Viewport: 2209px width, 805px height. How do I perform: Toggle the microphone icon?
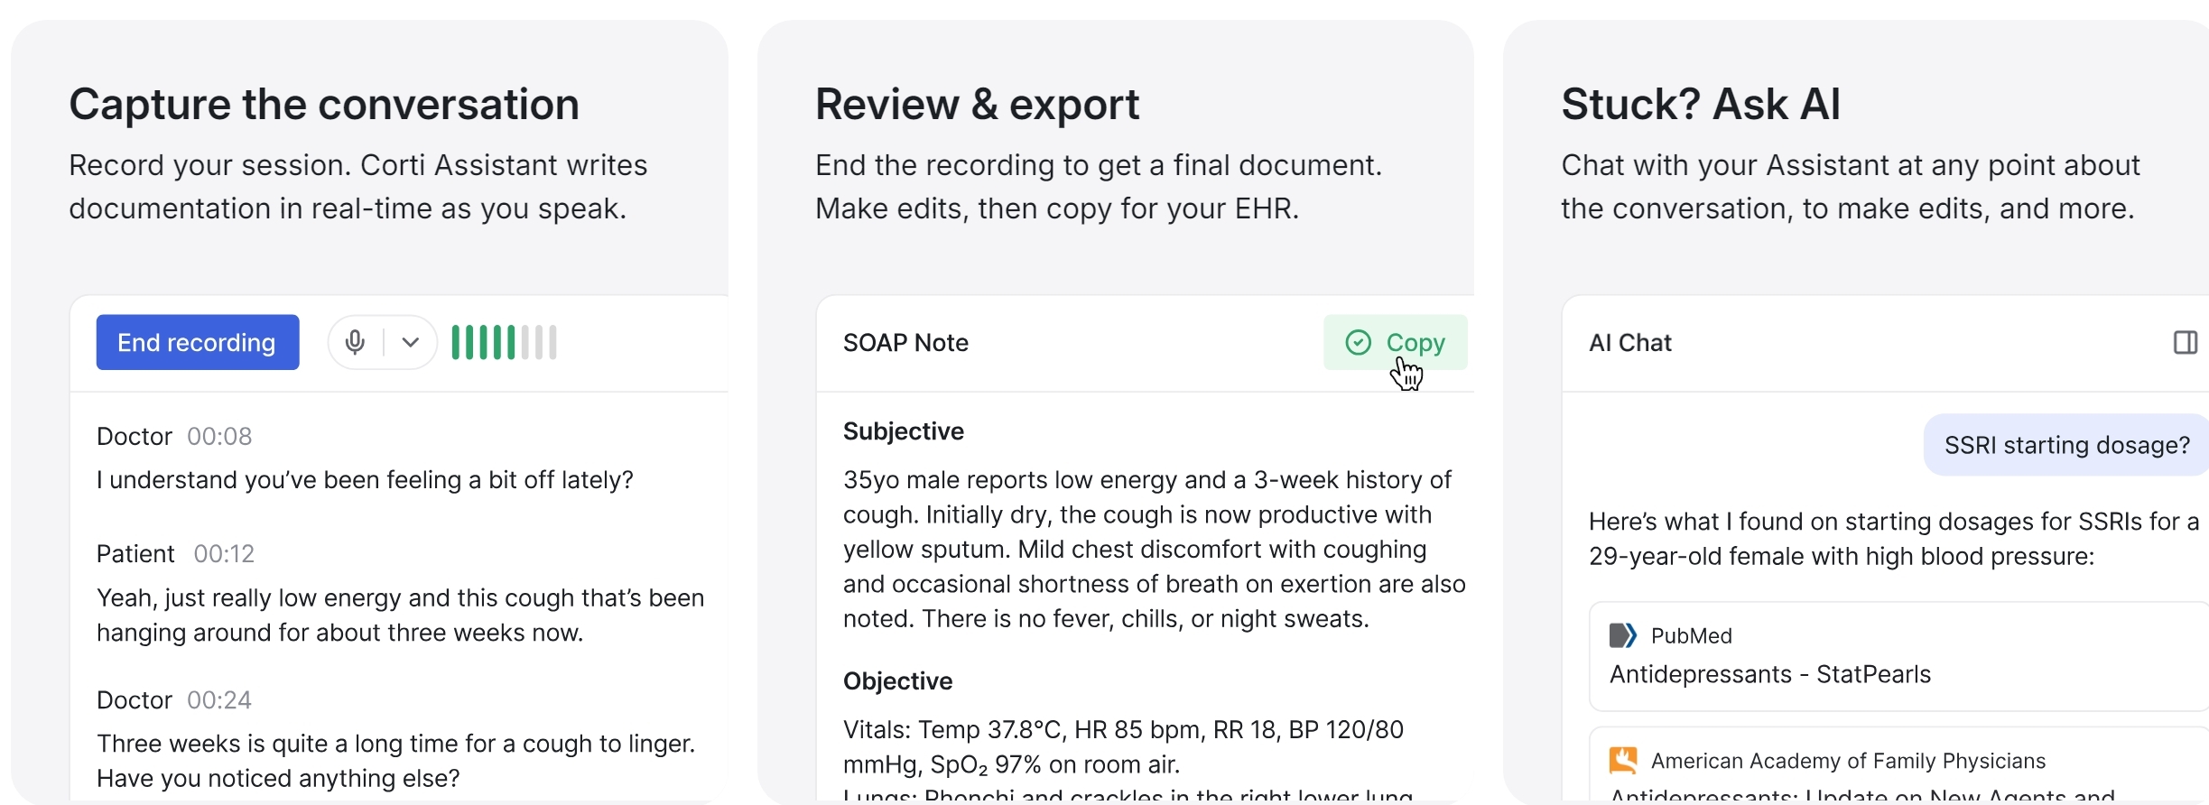pyautogui.click(x=356, y=342)
